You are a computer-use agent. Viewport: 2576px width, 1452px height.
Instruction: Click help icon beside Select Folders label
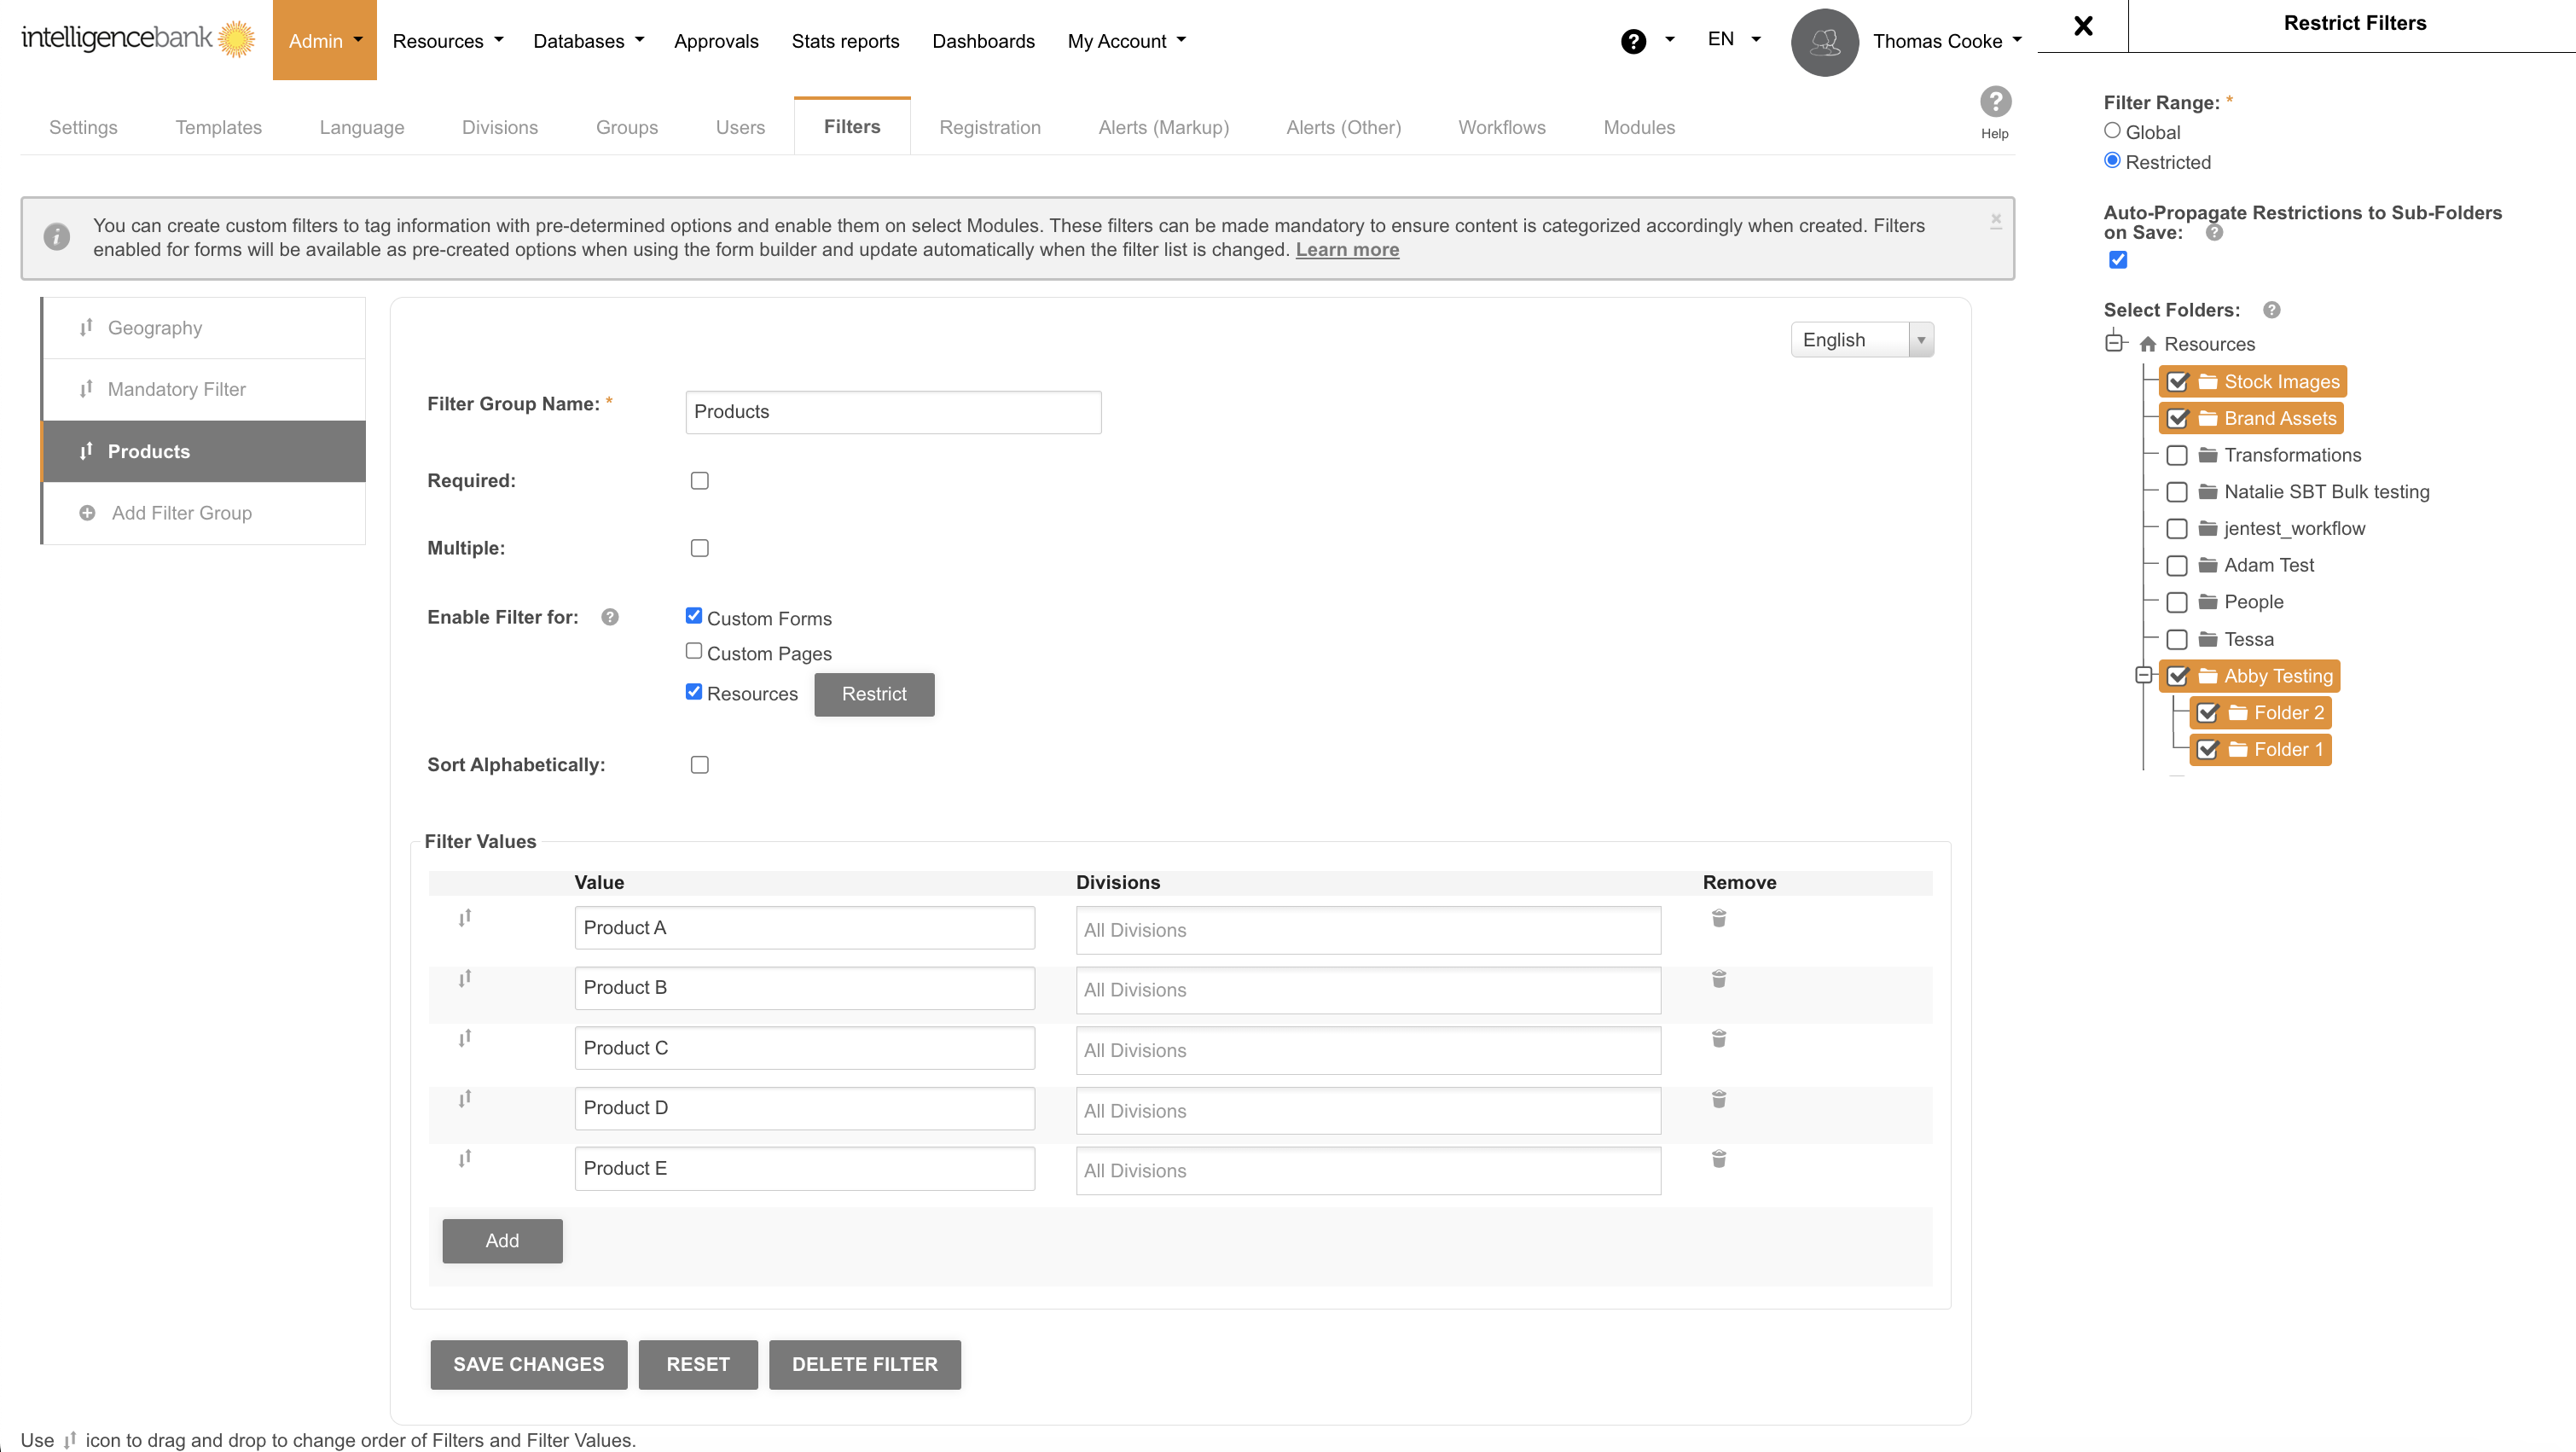2271,310
